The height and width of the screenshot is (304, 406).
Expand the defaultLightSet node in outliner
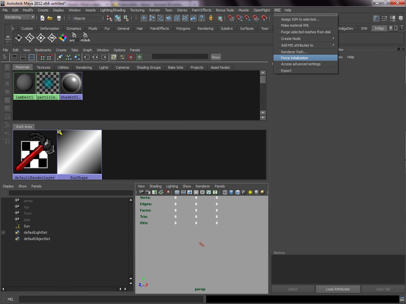(x=3, y=232)
